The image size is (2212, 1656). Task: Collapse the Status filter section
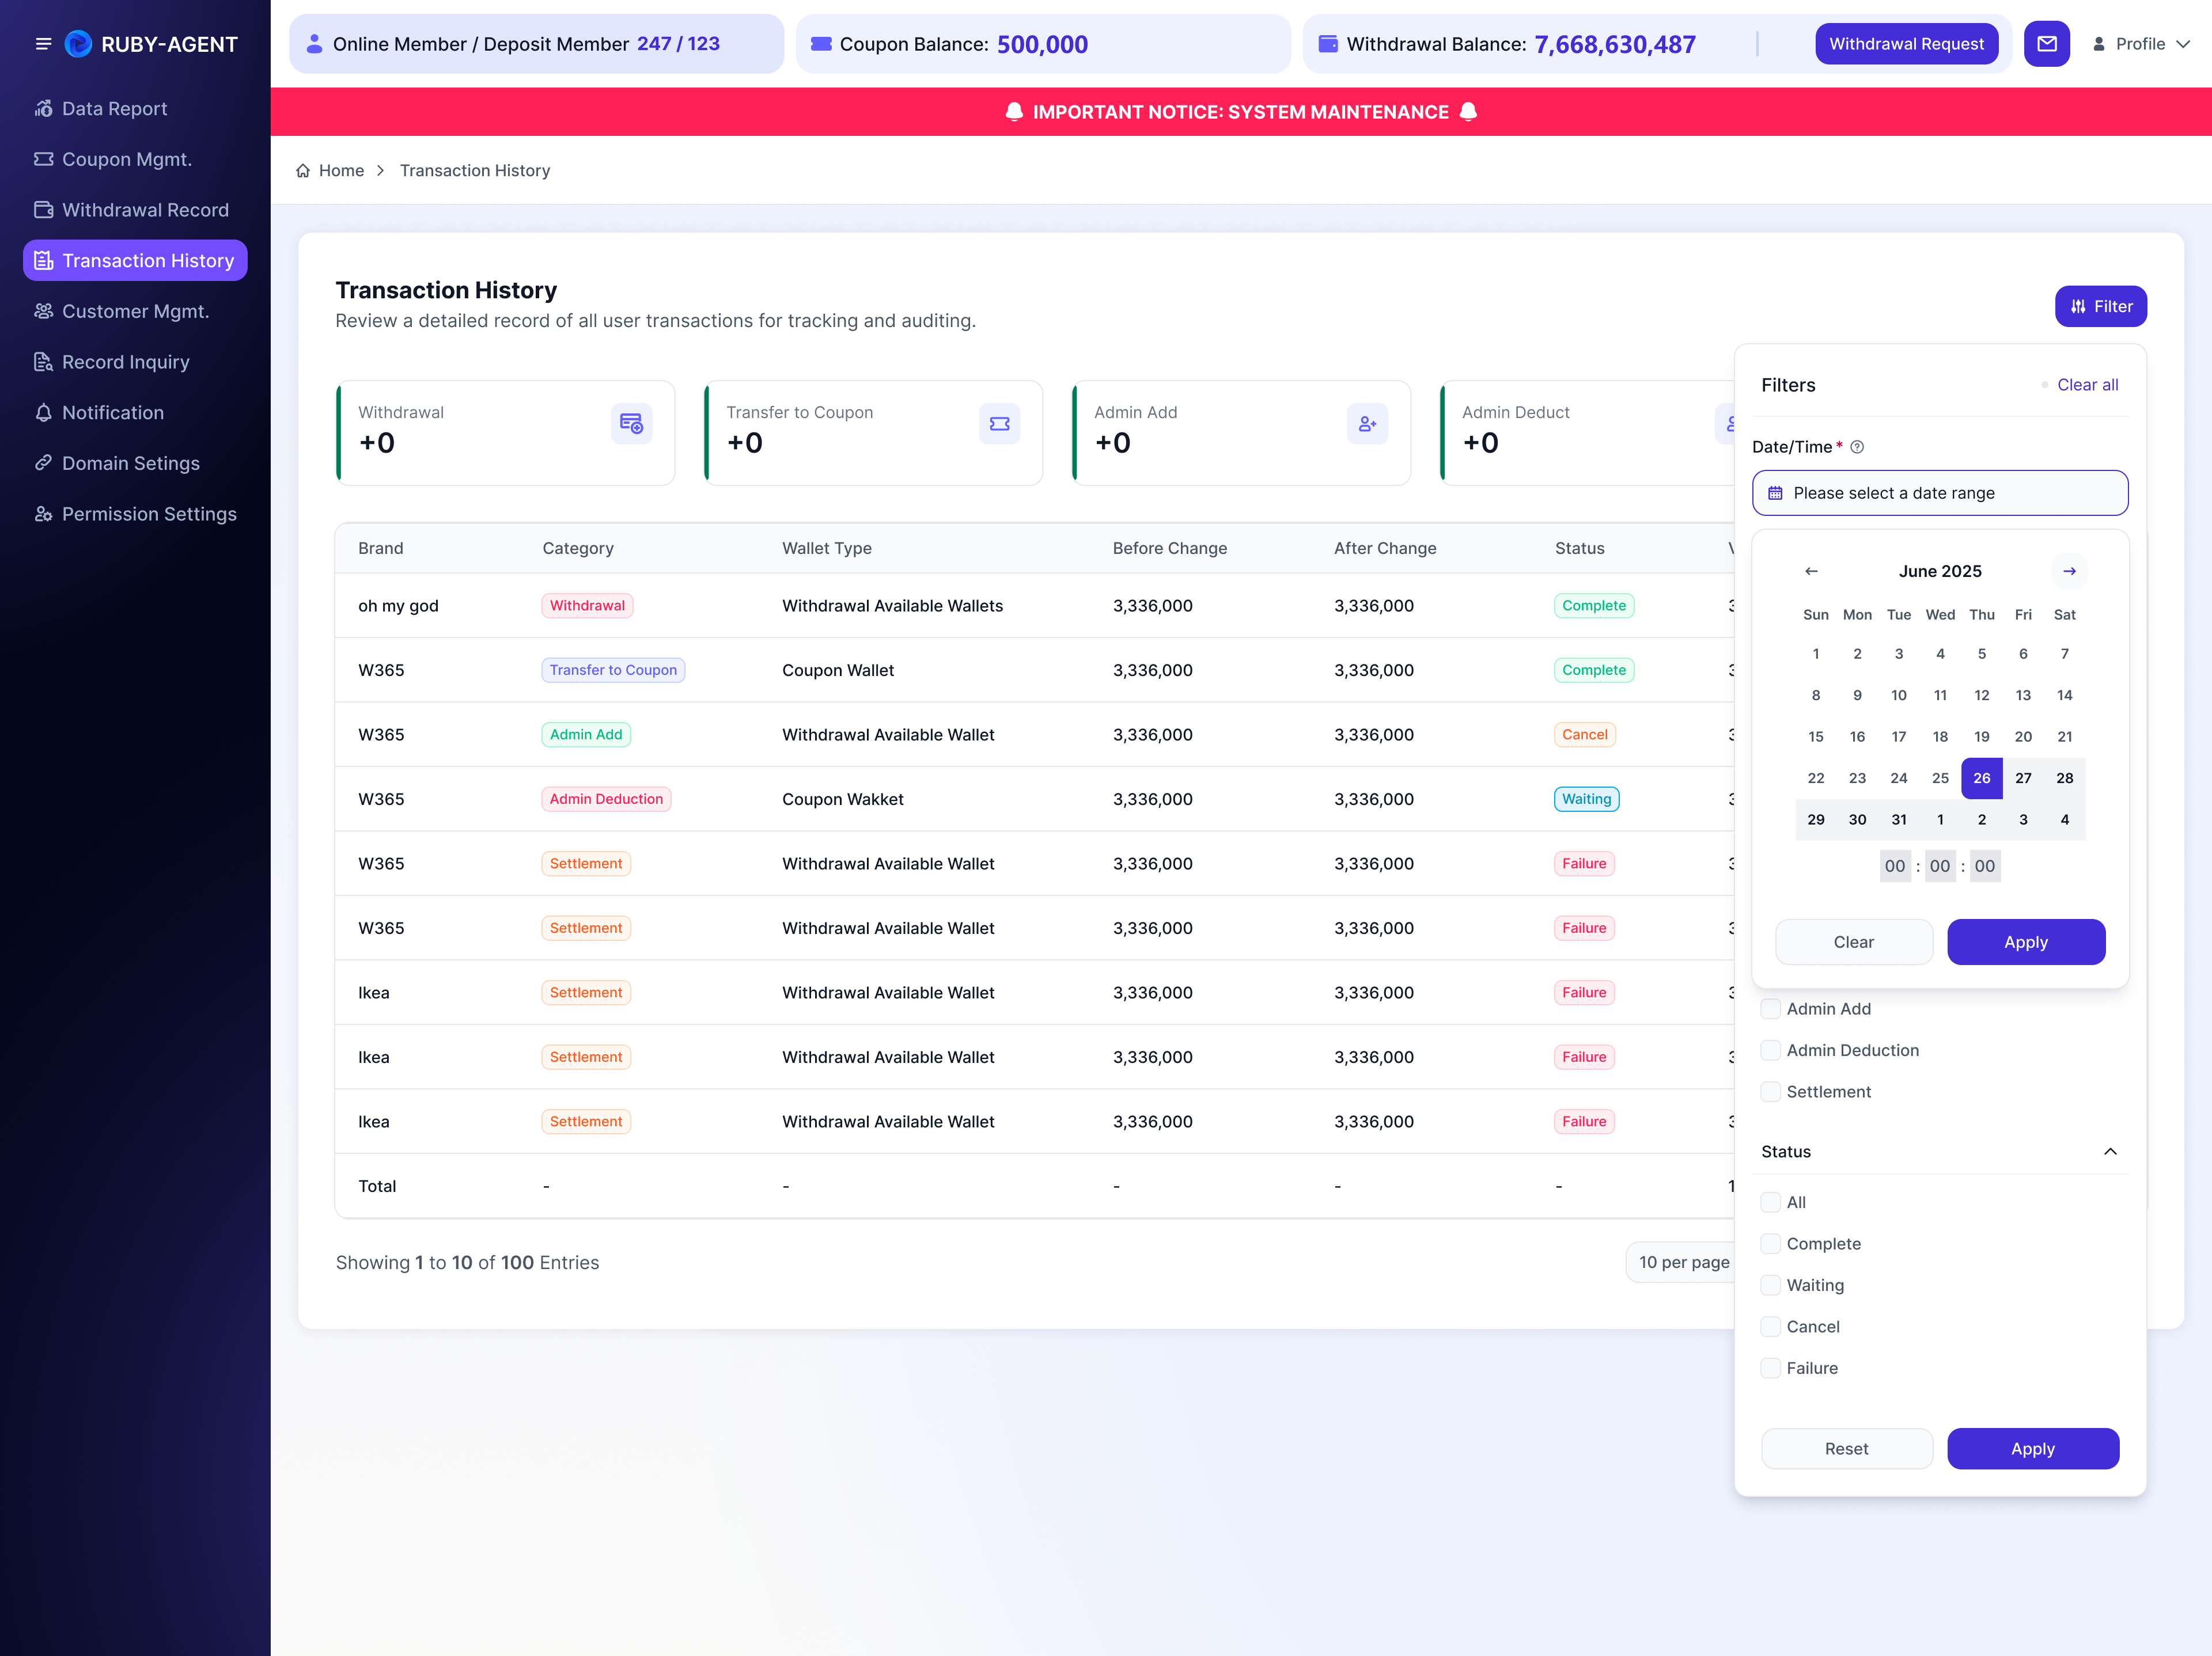click(x=2110, y=1151)
